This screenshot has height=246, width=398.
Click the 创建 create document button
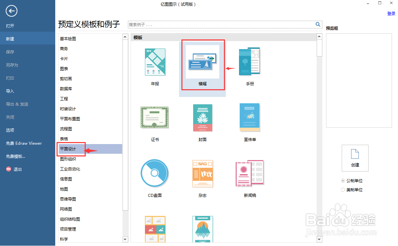point(355,158)
